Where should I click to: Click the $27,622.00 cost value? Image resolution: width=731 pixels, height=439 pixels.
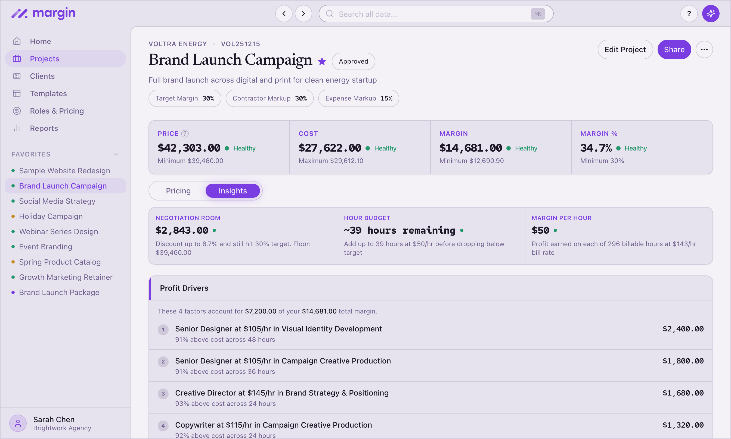point(330,148)
